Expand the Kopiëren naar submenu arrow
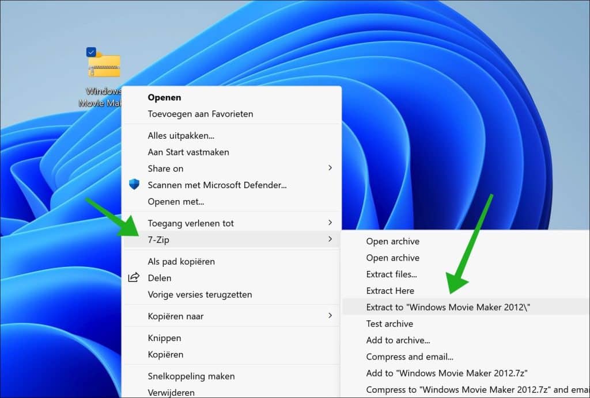 [330, 316]
